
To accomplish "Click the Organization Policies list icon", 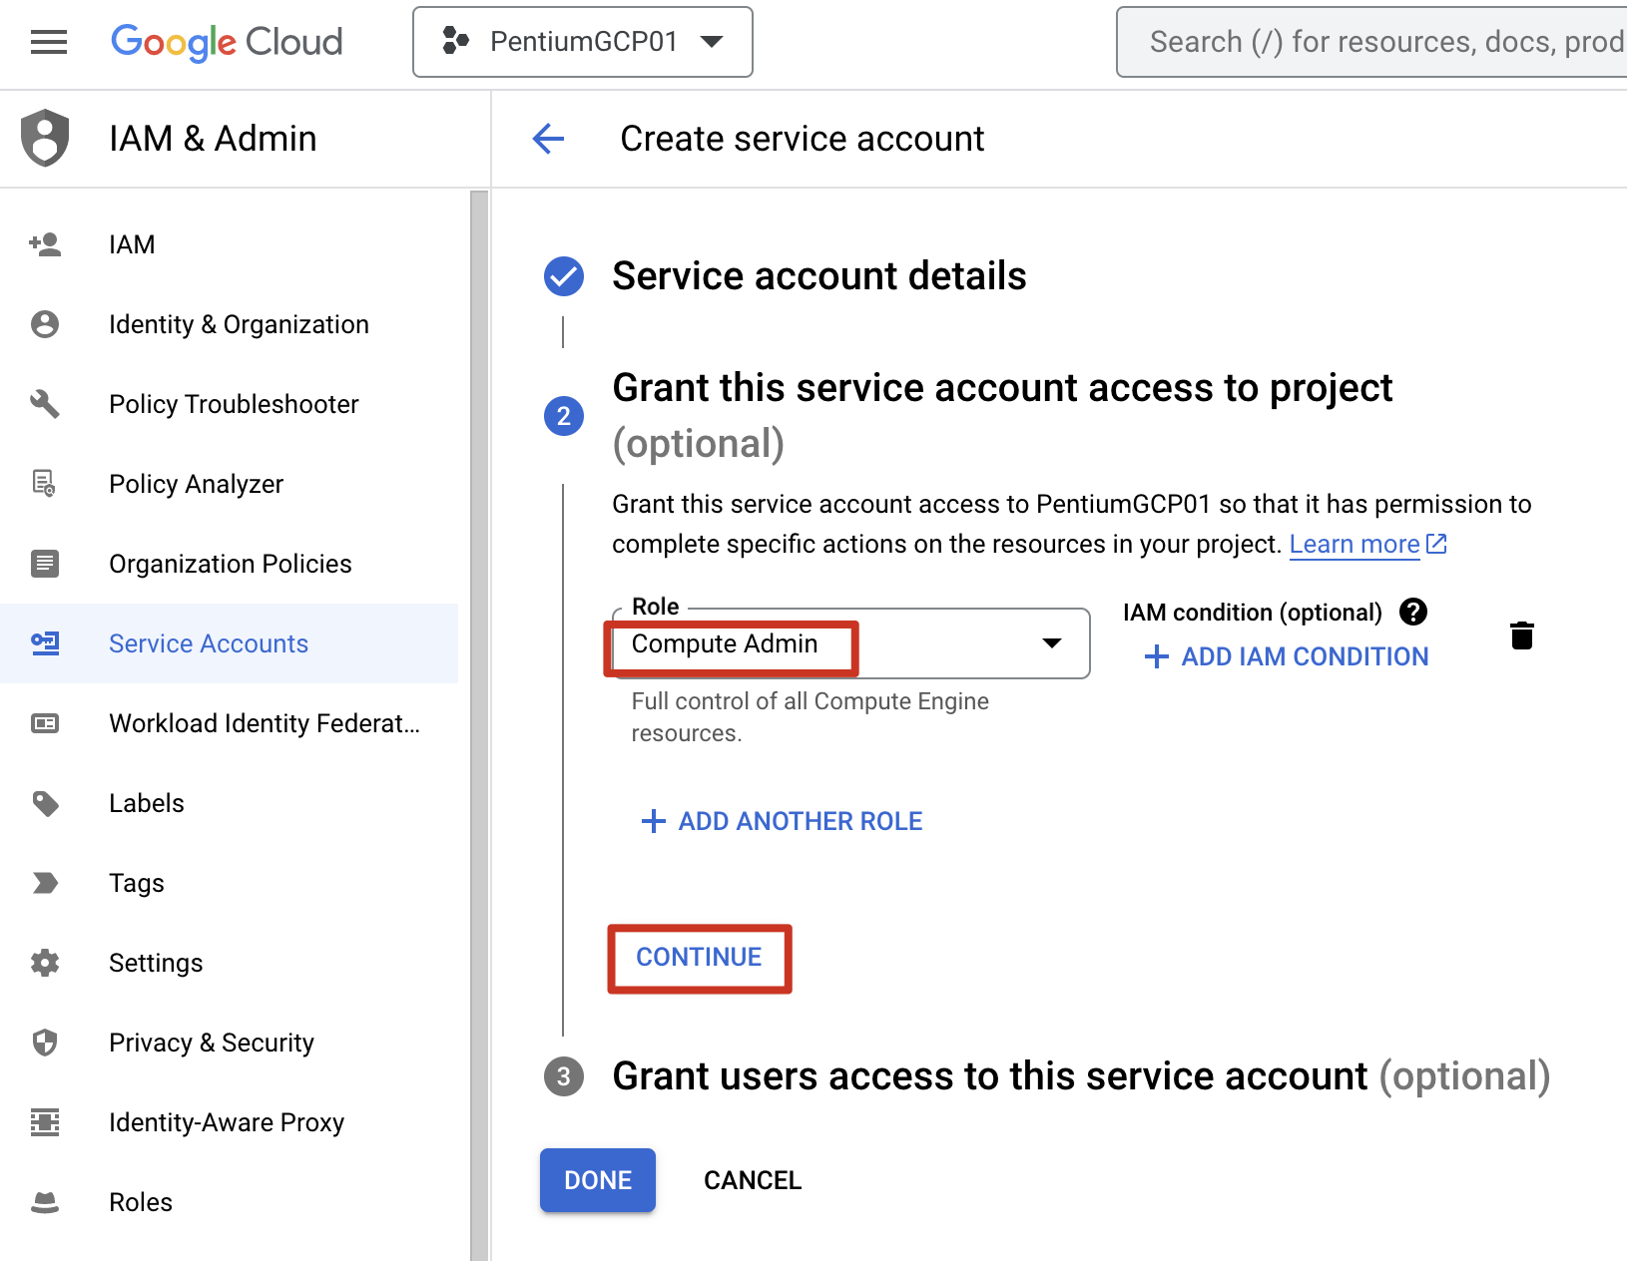I will pyautogui.click(x=45, y=564).
